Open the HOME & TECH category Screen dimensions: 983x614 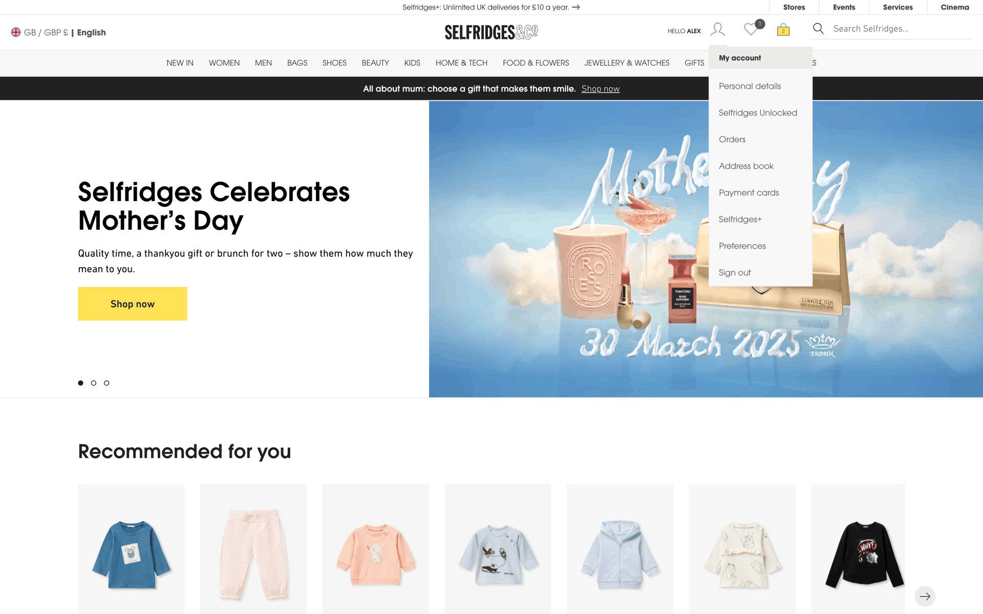461,63
